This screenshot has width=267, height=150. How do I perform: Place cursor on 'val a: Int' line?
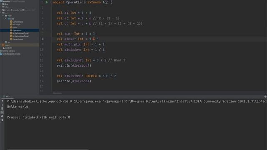pyautogui.click(x=74, y=13)
